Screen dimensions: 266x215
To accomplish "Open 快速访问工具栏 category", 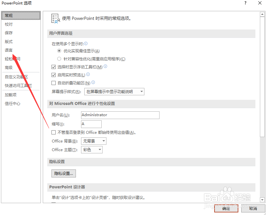I will click(21, 85).
